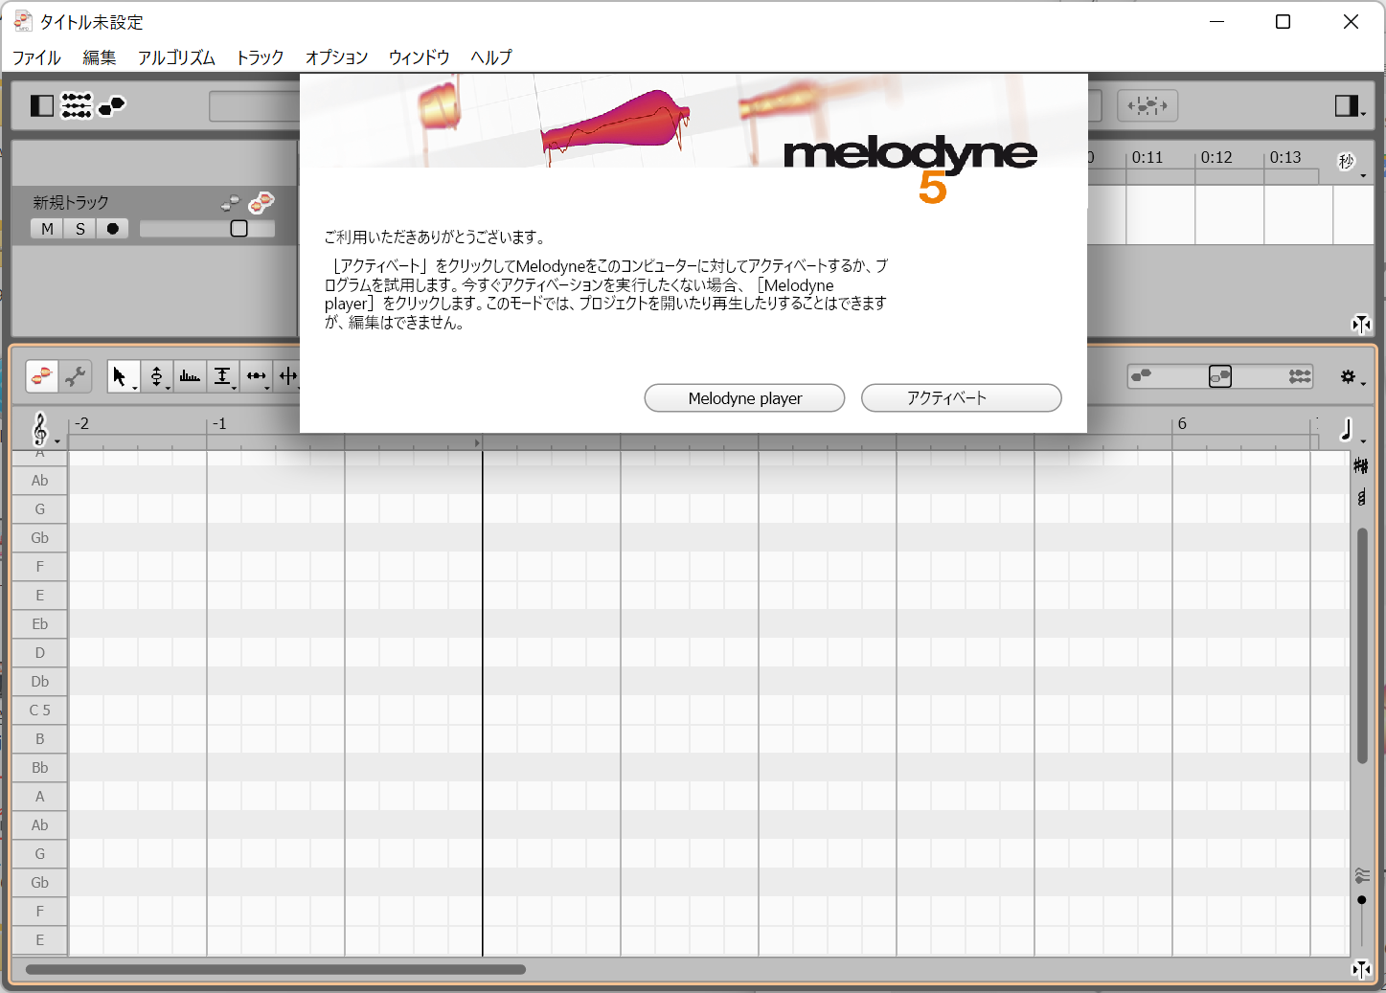
Task: Open the ヘルプ menu
Action: [491, 57]
